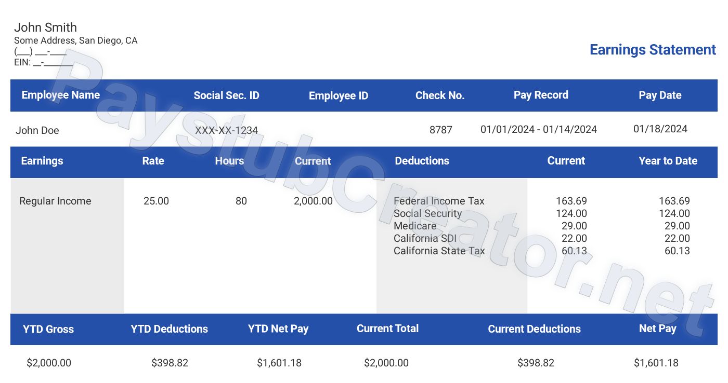Click the "California State Tax" deduction label
This screenshot has height=383, width=728.
(439, 251)
